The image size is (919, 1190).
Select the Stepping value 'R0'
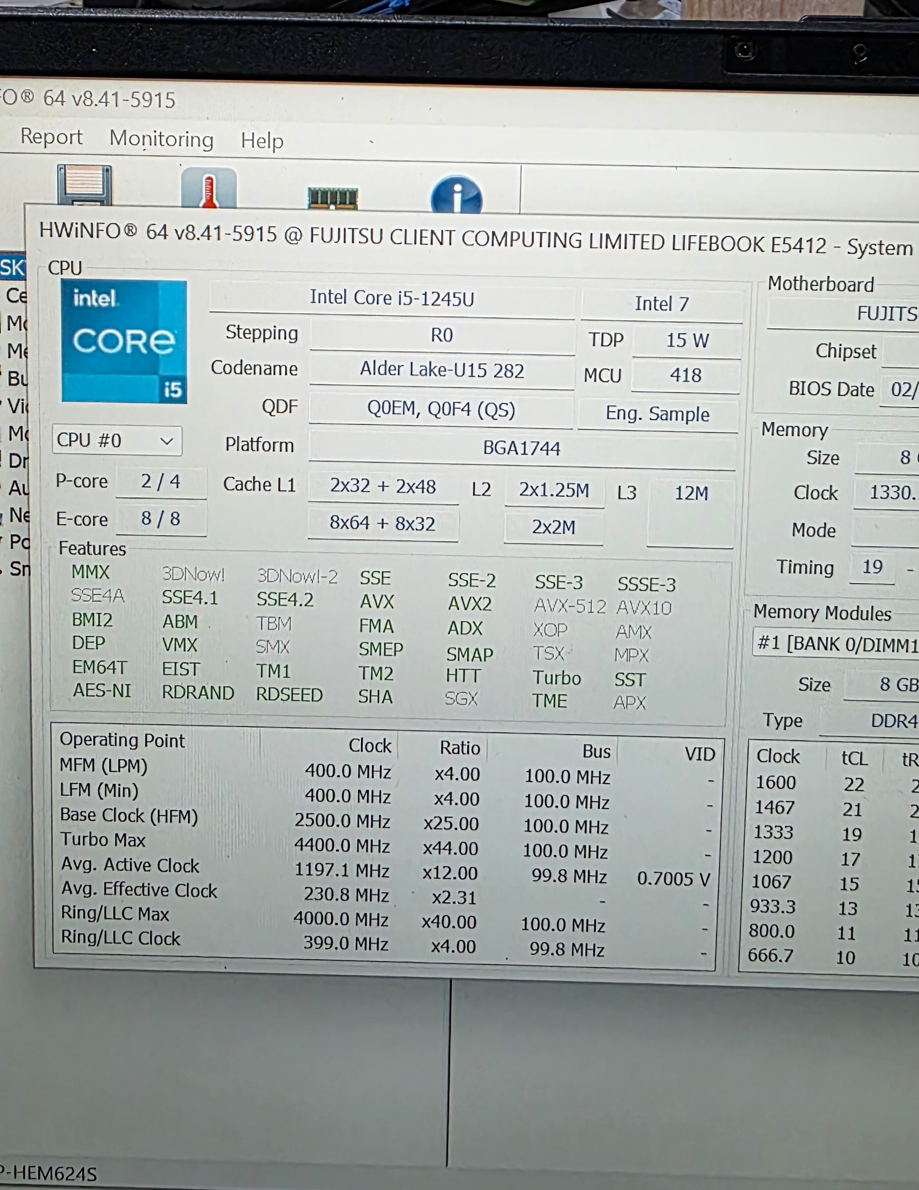point(442,335)
